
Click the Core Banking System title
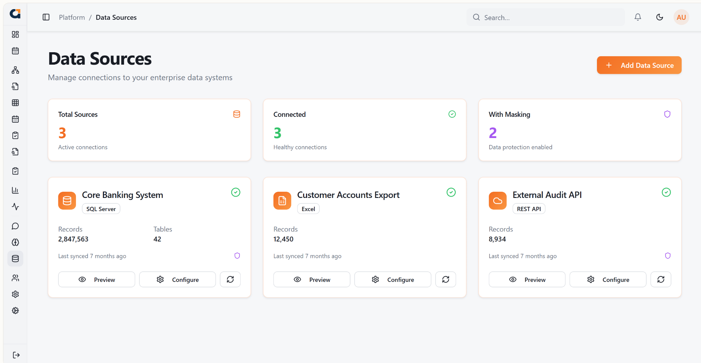tap(123, 195)
